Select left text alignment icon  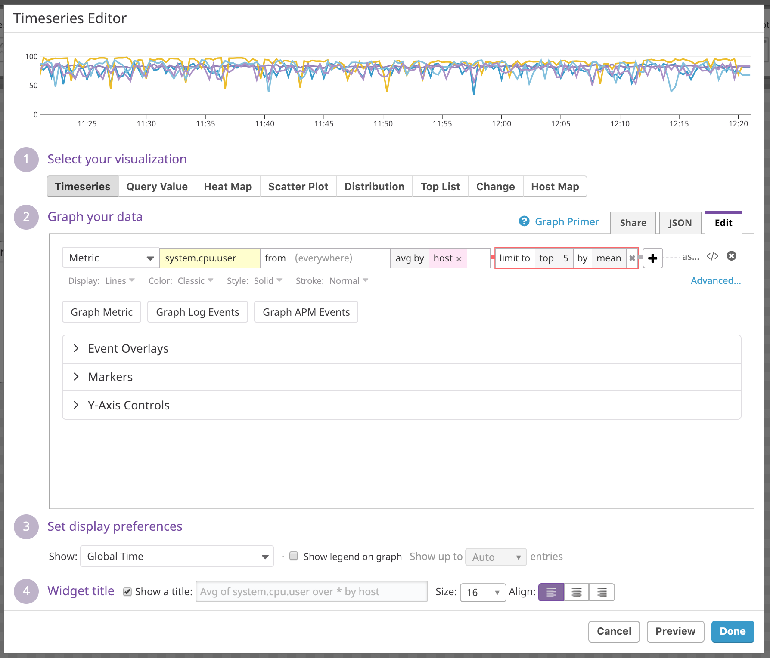coord(551,592)
